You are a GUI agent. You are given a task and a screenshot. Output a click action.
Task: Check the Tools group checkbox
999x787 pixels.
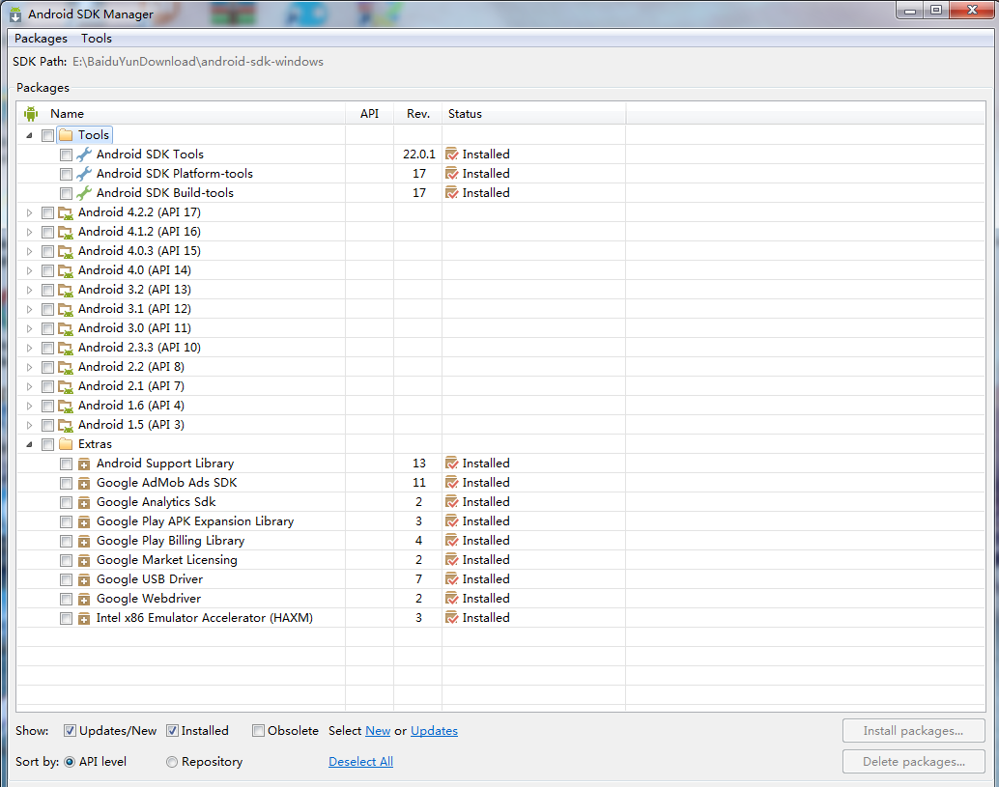pos(47,135)
